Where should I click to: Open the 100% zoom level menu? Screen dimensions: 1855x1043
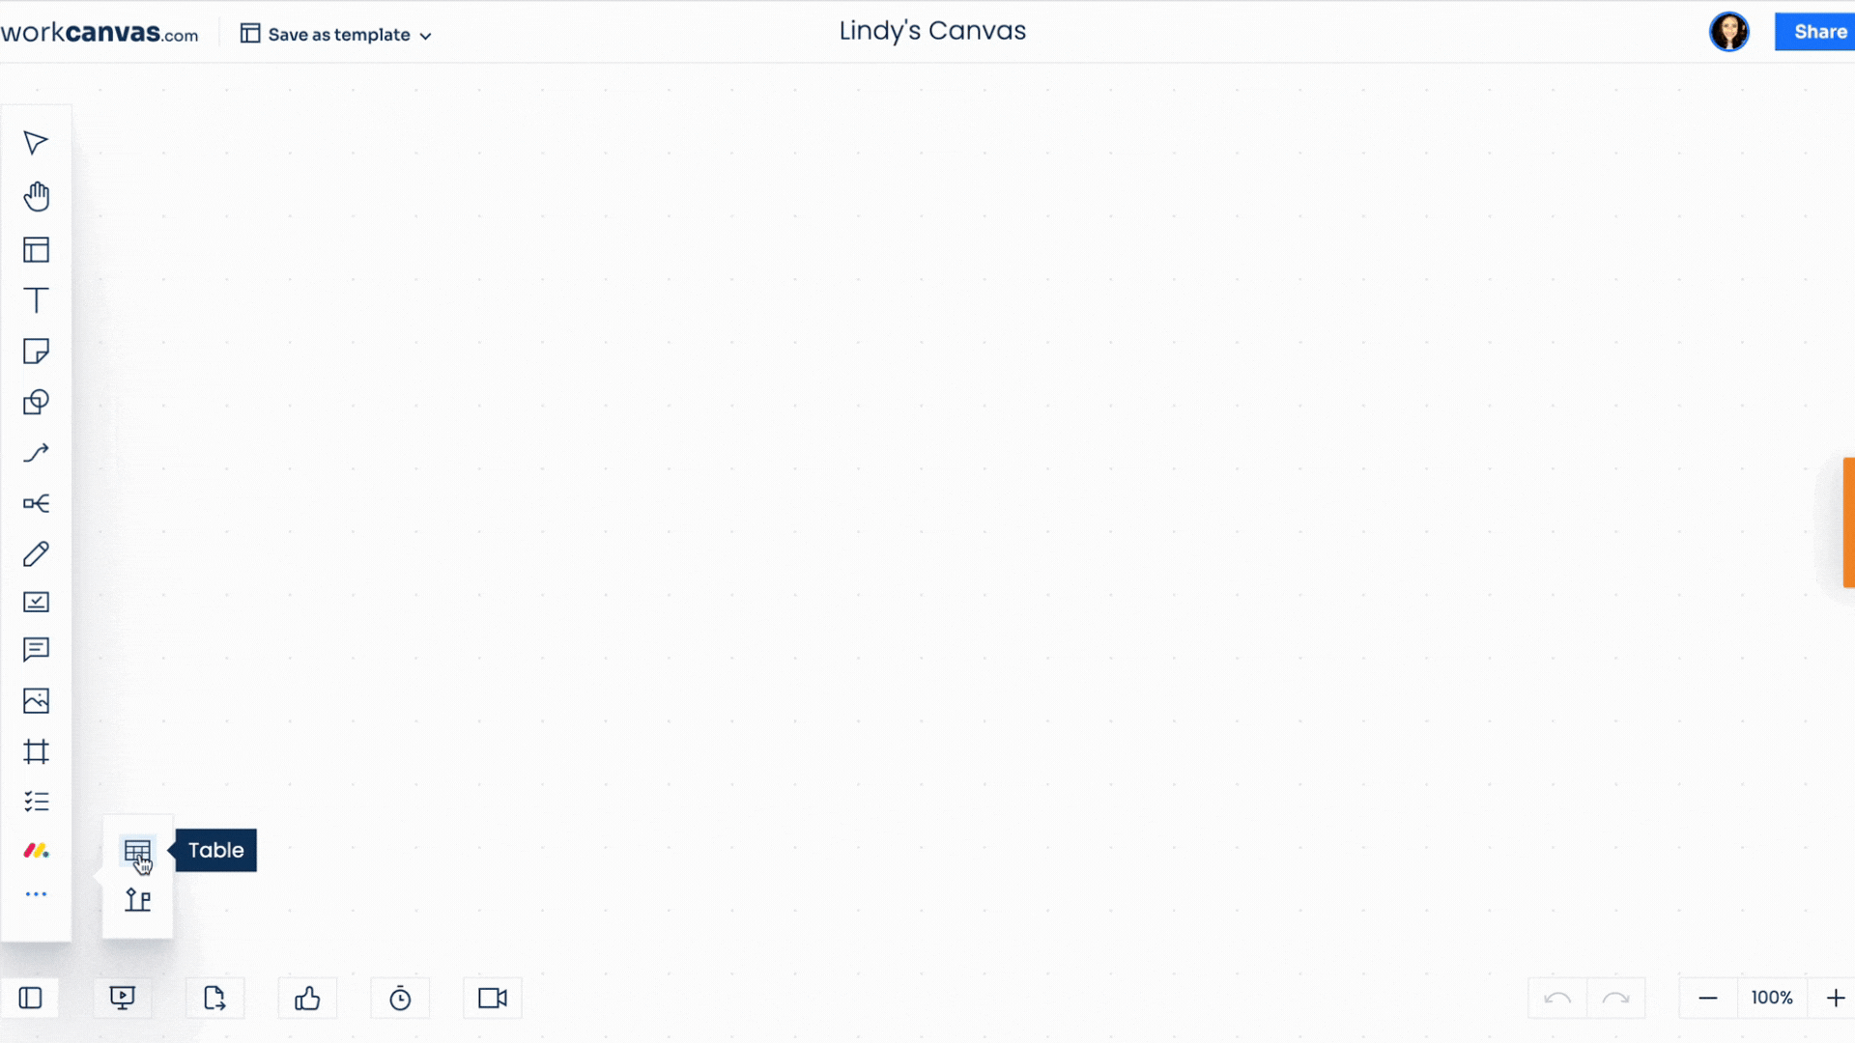(1772, 998)
